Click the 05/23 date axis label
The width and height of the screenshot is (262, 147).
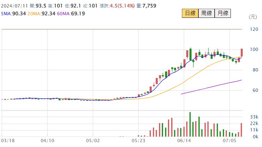(138, 141)
